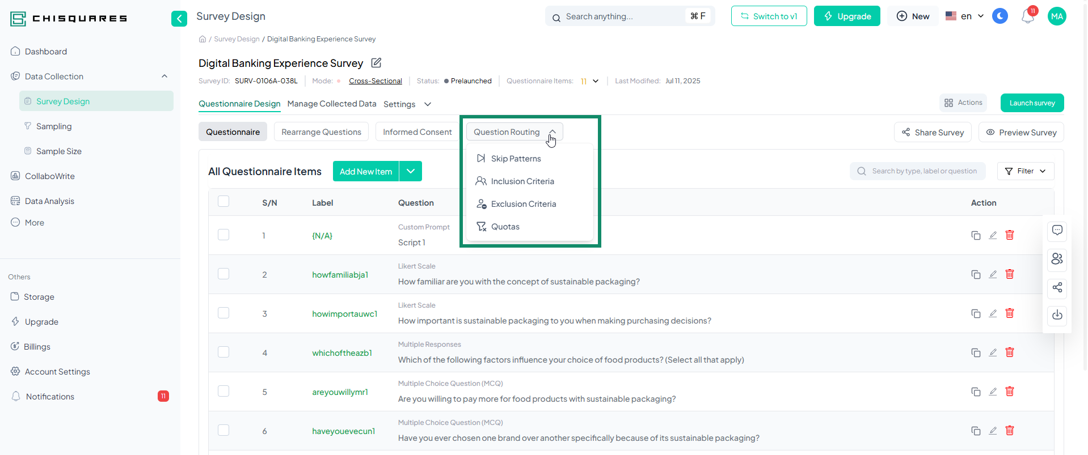
Task: Open the language en dropdown
Action: point(965,16)
